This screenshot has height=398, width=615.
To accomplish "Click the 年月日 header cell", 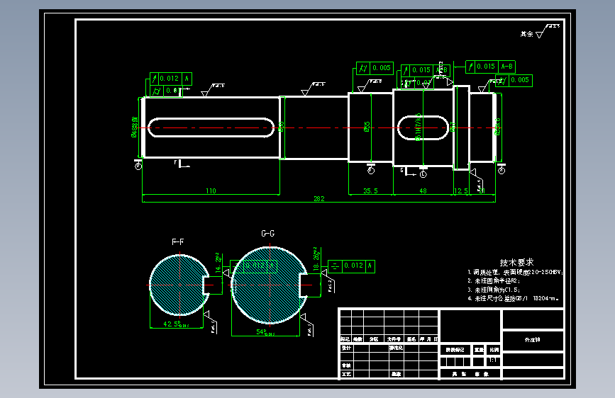I will (x=428, y=339).
